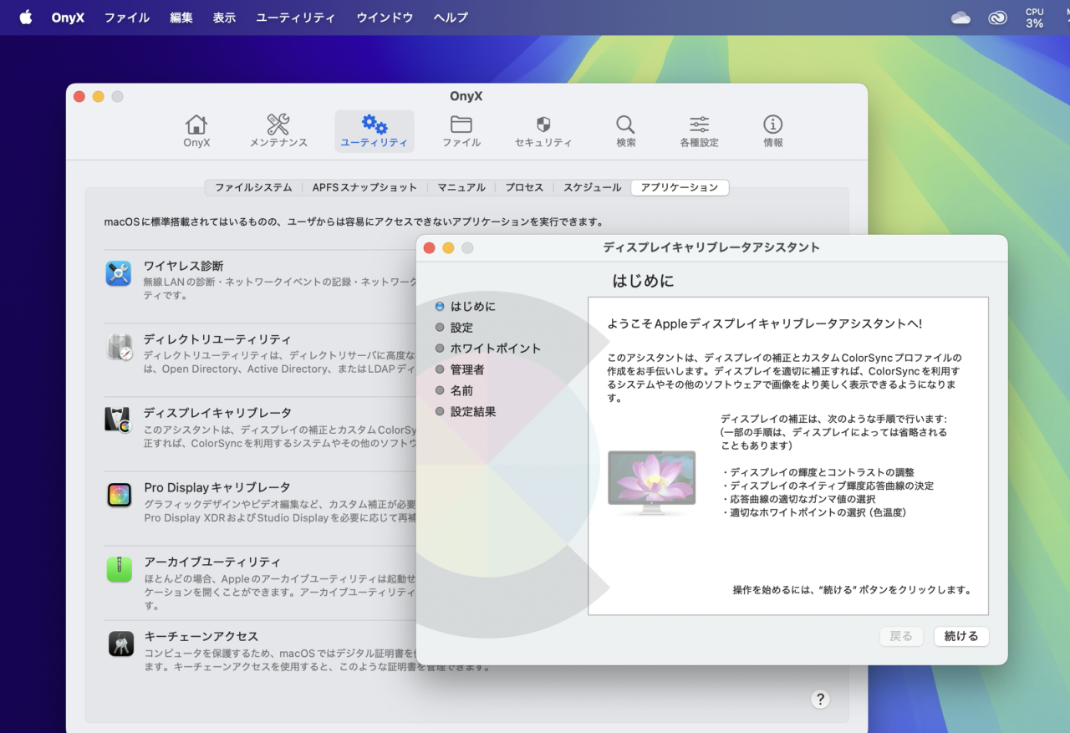
Task: Click the 続ける button
Action: pos(961,636)
